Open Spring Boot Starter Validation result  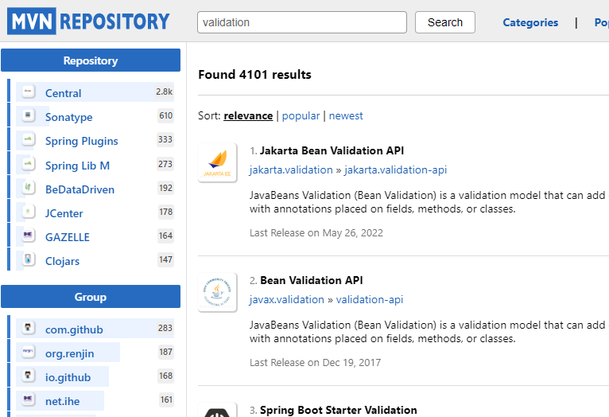coord(339,410)
